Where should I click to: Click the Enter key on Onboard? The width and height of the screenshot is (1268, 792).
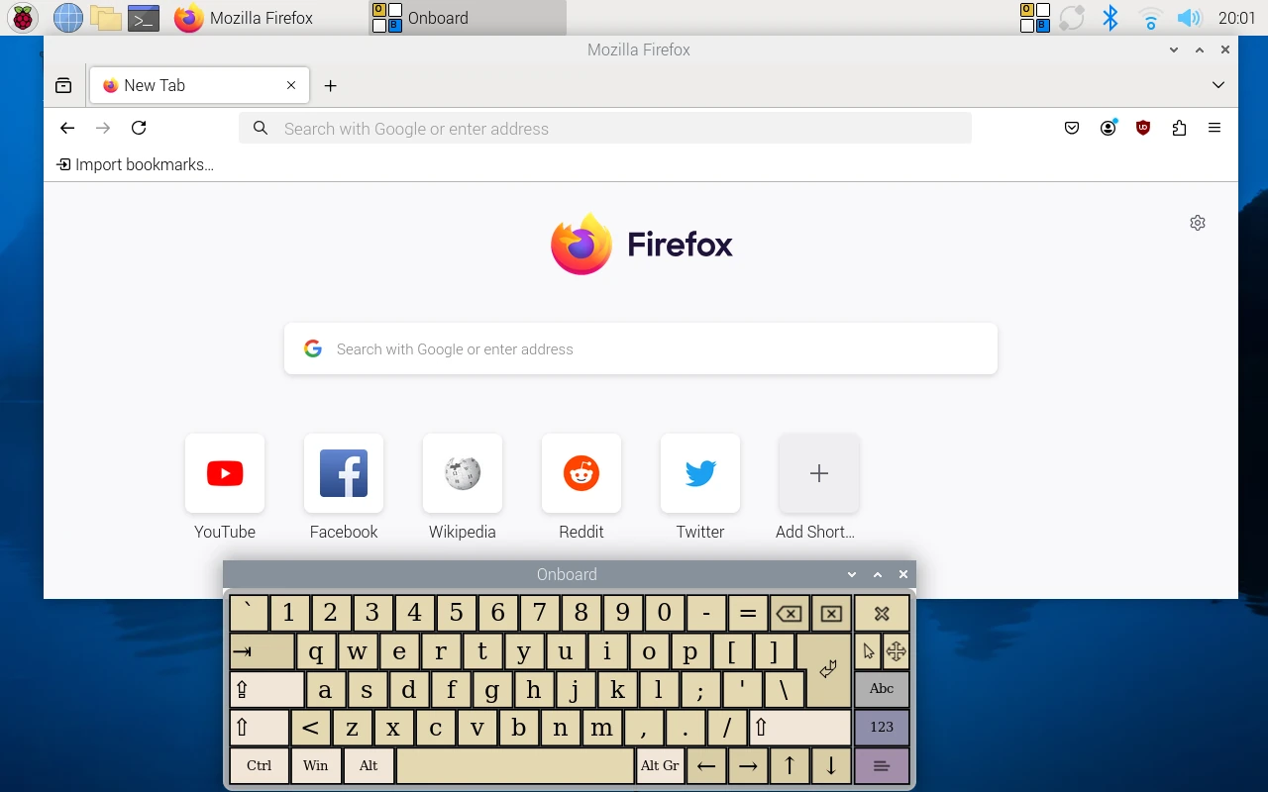[x=827, y=670]
